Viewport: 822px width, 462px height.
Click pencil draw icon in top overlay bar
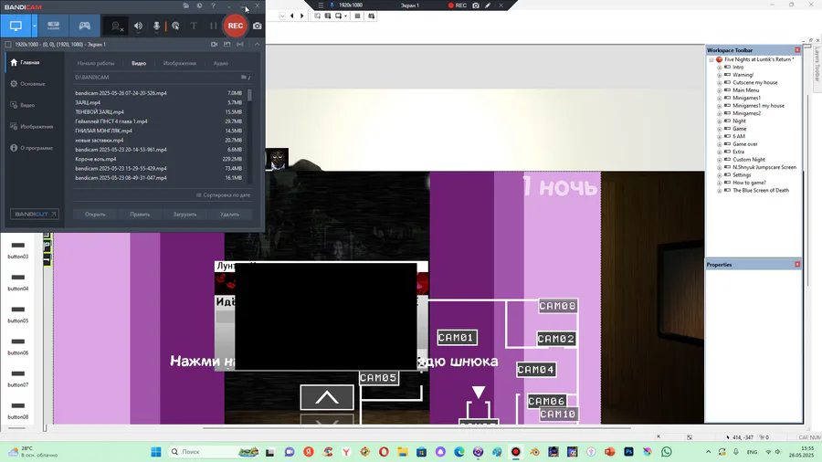point(488,5)
